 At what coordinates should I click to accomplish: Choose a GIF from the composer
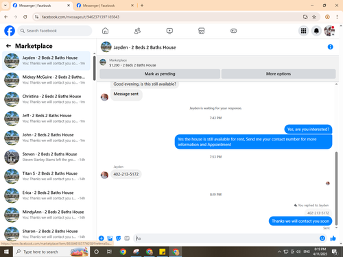point(127,238)
